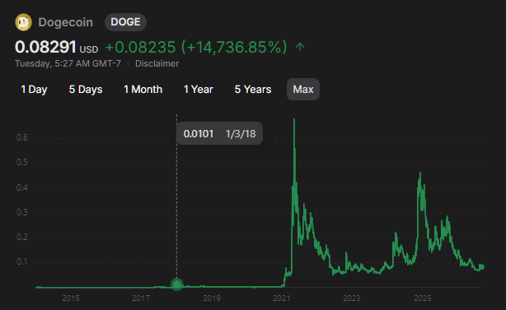Image resolution: width=506 pixels, height=310 pixels.
Task: Click the 2019 x-axis label
Action: point(211,298)
